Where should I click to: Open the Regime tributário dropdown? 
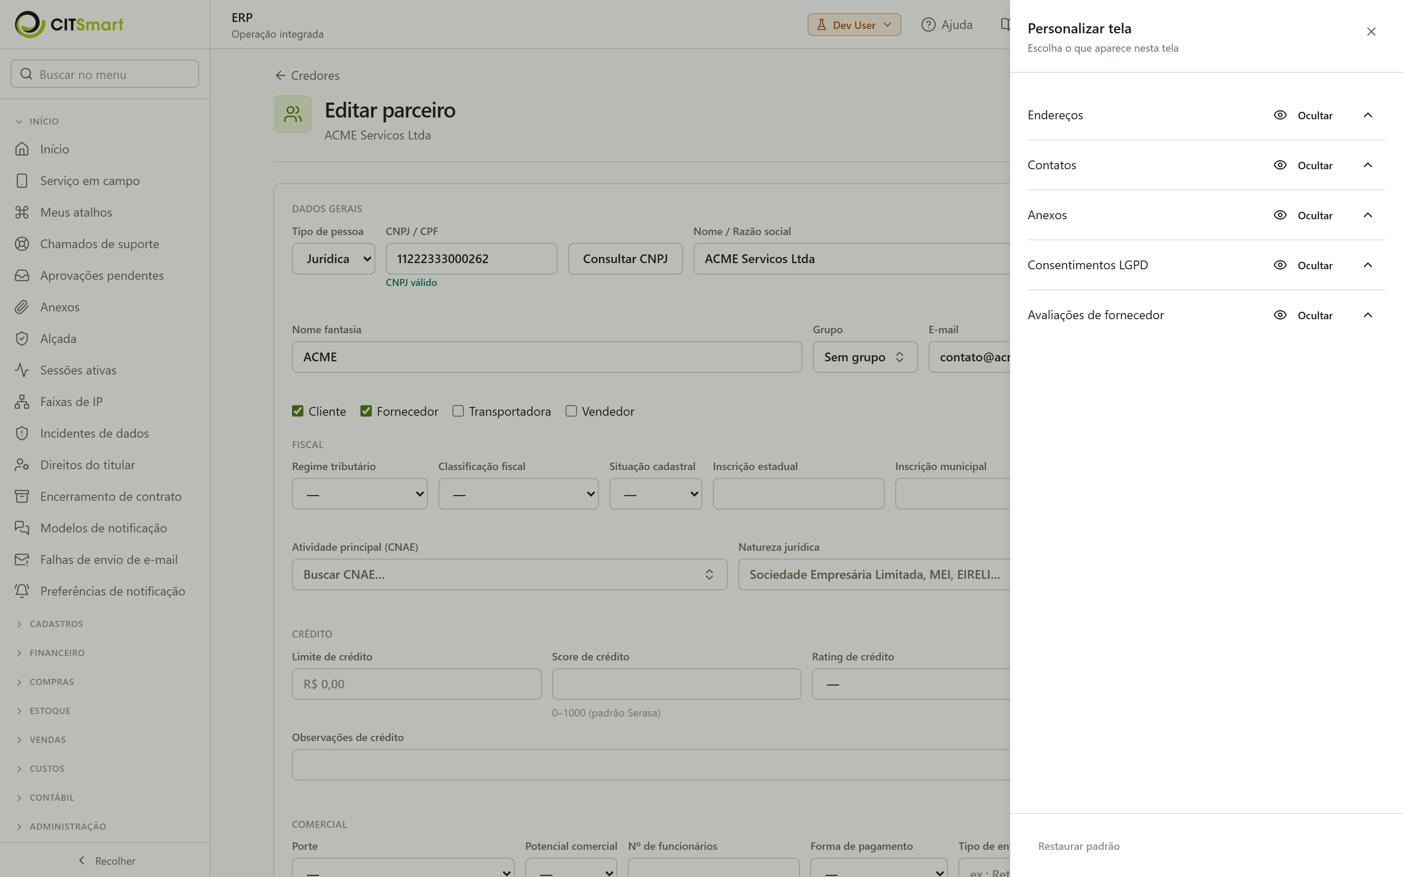(360, 494)
